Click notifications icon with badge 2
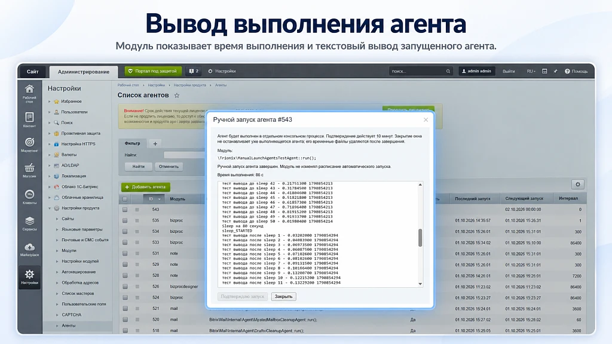 (194, 71)
